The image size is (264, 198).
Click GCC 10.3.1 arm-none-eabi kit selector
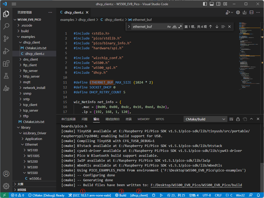click(90, 195)
